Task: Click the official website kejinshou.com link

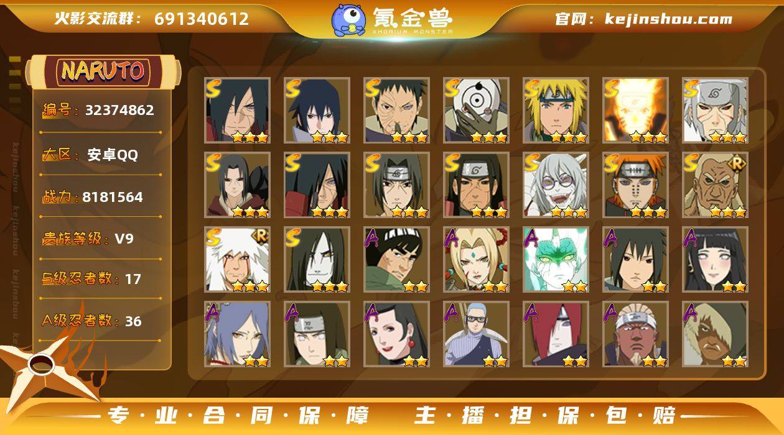Action: pos(643,19)
